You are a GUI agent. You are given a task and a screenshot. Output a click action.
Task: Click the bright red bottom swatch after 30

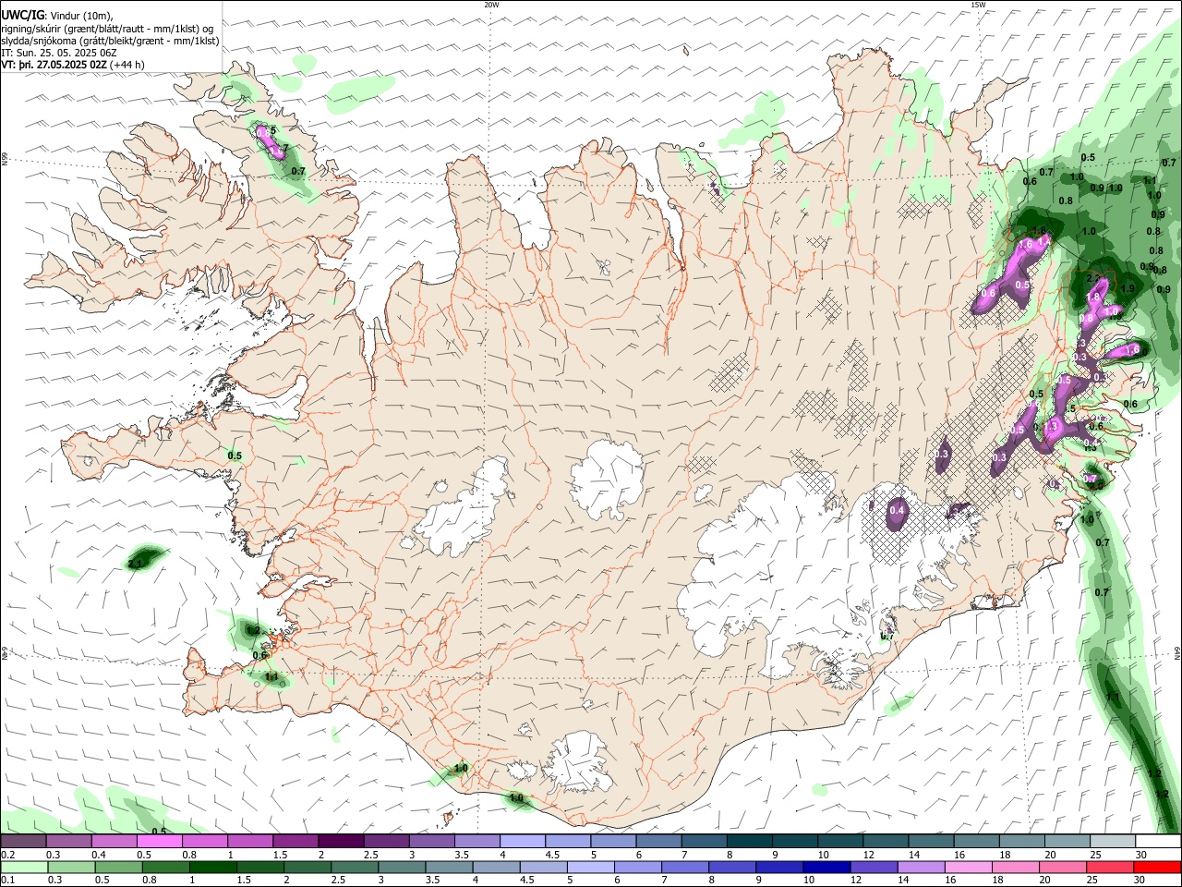1157,867
